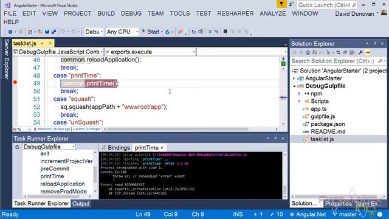The image size is (389, 219).
Task: Select package.json in Solution Explorer
Action: coord(328,124)
